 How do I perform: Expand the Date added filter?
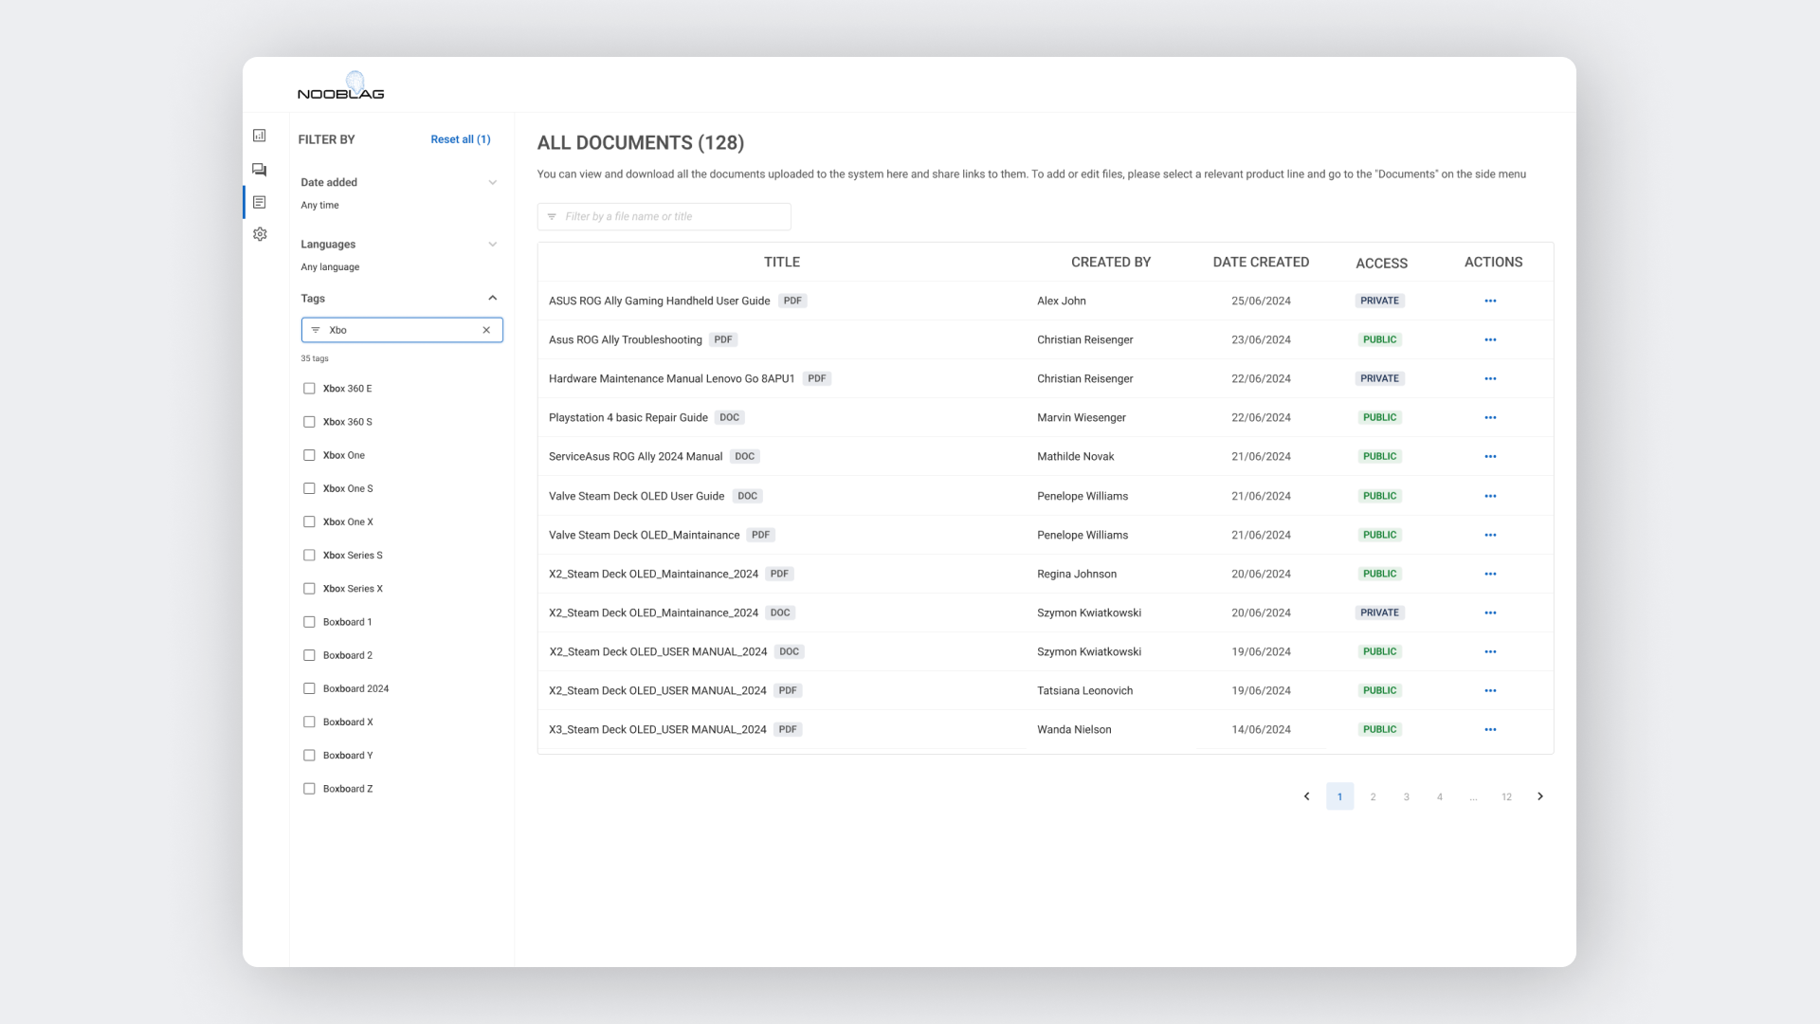(492, 182)
